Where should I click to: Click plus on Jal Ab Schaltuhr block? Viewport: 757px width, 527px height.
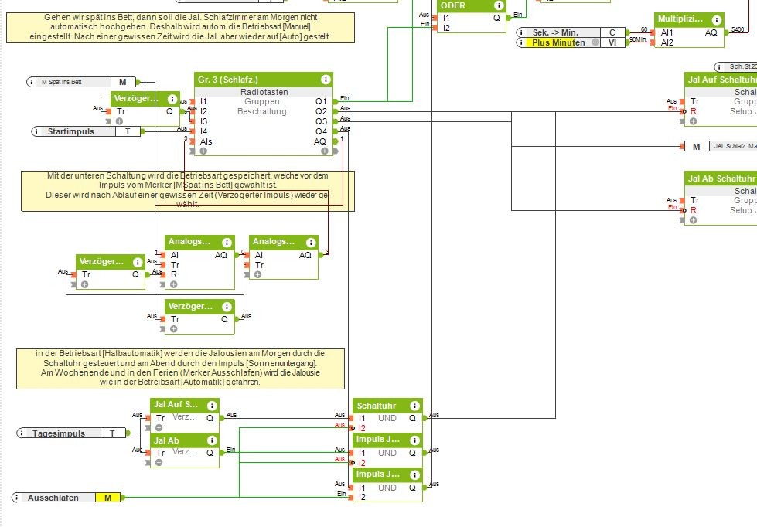pos(693,220)
